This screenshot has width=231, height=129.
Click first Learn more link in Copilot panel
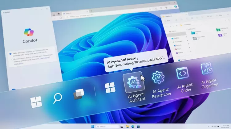pyautogui.click(x=45, y=58)
